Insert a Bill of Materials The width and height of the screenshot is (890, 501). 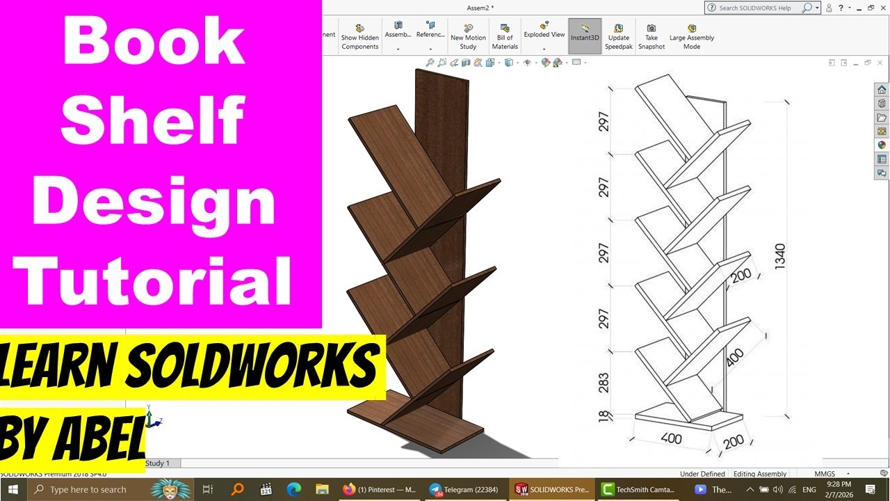(x=505, y=37)
